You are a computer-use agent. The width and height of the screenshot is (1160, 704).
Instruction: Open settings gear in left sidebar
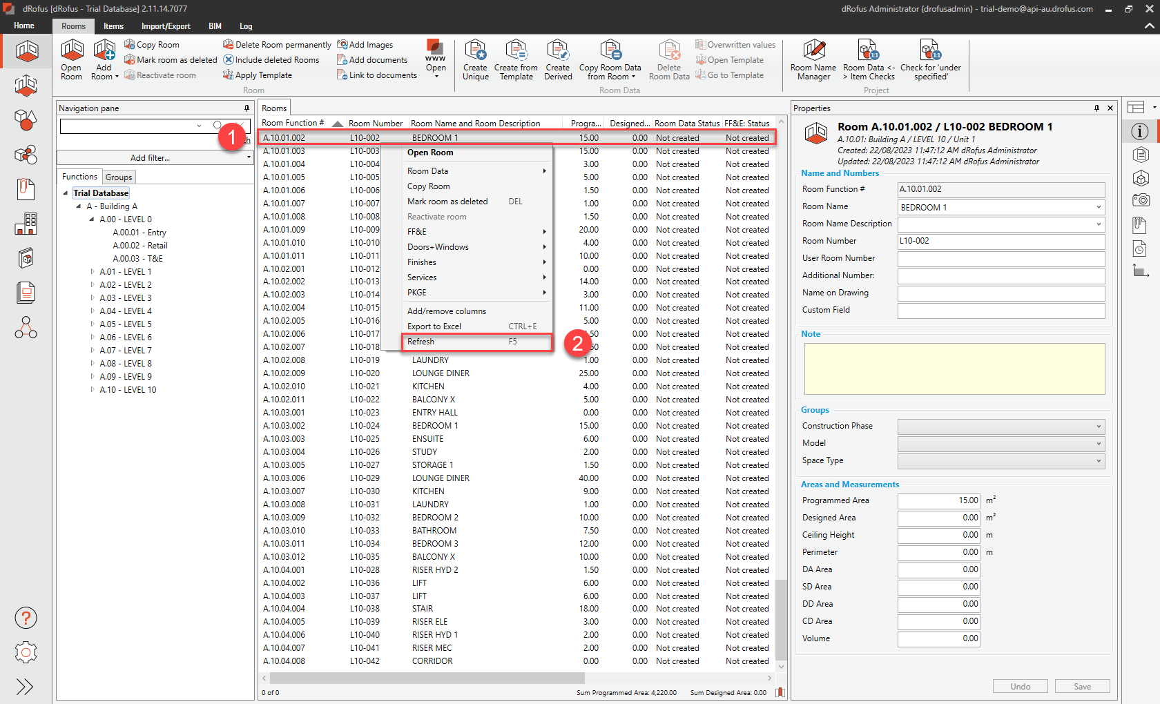pyautogui.click(x=26, y=652)
